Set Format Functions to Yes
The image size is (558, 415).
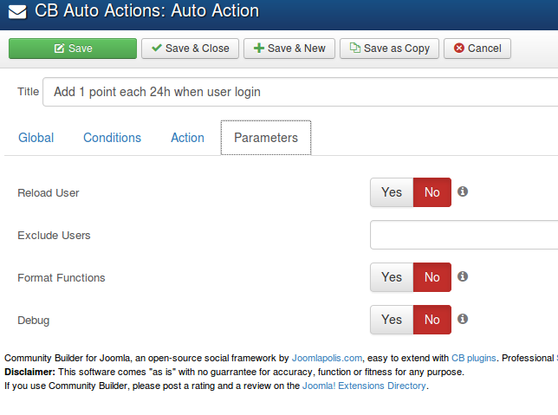(392, 277)
